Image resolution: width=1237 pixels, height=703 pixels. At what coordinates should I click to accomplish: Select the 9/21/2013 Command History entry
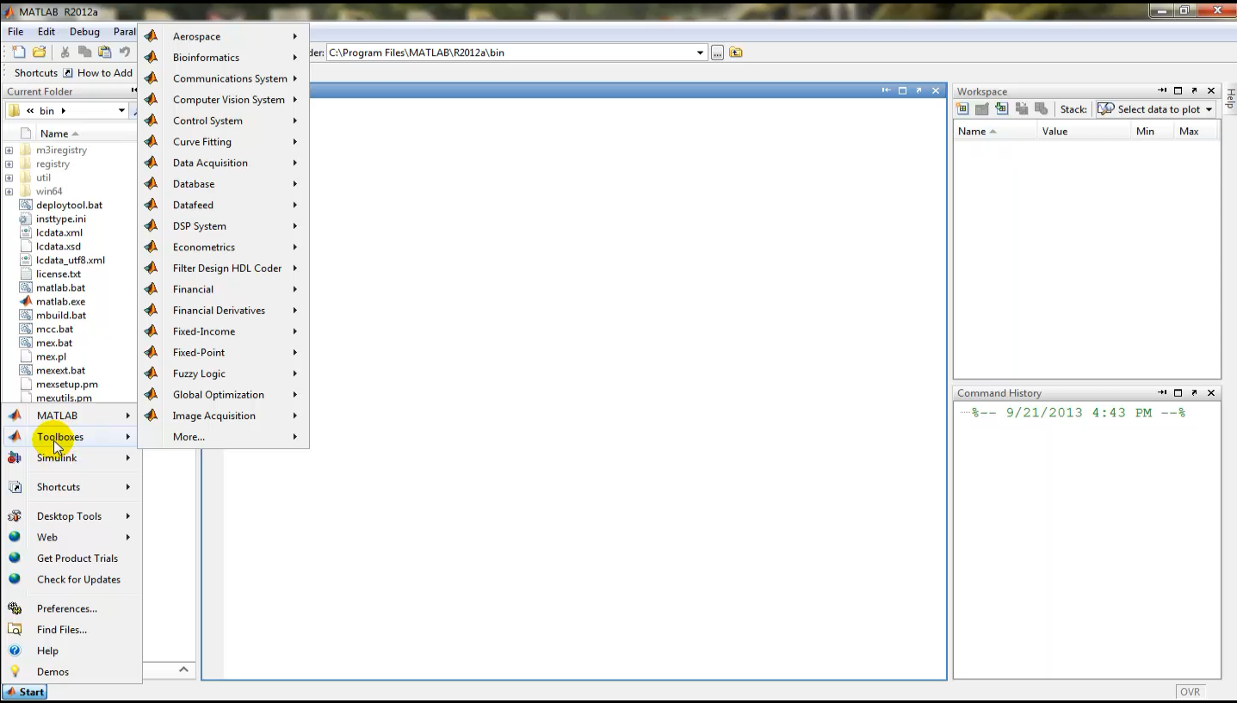tap(1079, 413)
